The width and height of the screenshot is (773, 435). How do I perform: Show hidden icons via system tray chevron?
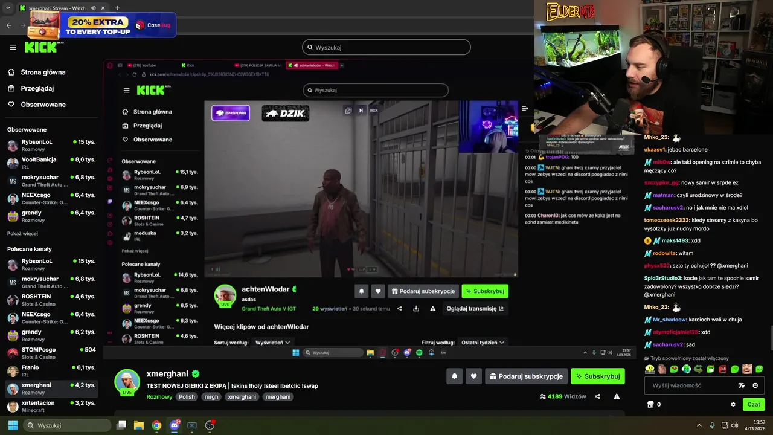click(x=699, y=425)
